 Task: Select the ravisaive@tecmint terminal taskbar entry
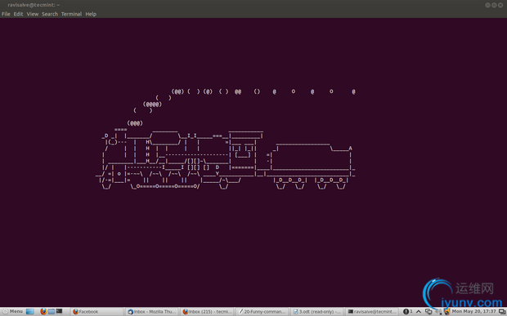pyautogui.click(x=372, y=311)
